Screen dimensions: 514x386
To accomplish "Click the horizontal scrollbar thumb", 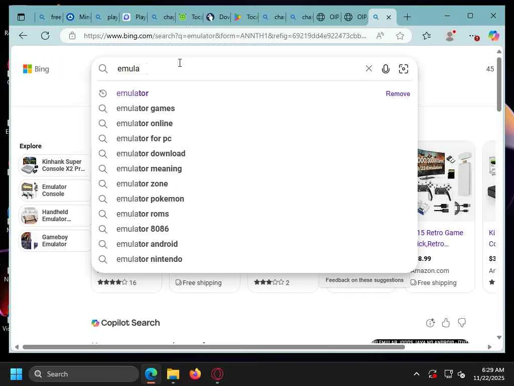I will (213, 347).
